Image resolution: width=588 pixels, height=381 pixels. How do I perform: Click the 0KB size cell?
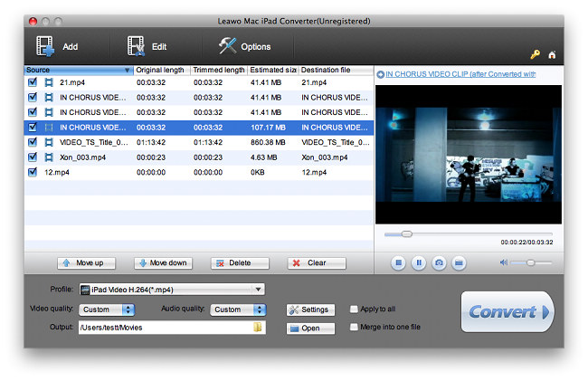tap(257, 173)
